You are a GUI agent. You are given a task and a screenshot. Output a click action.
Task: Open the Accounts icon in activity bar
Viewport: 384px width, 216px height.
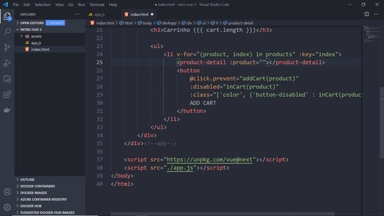(x=7, y=192)
